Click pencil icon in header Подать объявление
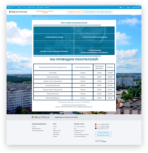The image size is (148, 153). tap(84, 12)
